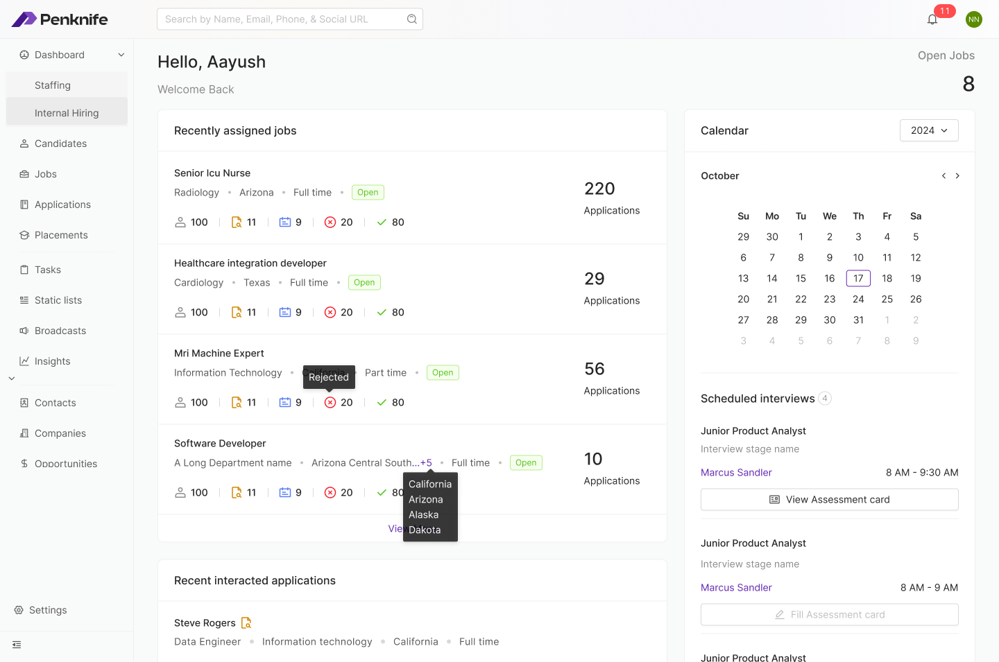Click rejected count icon for Senior Icu Nurse

(x=330, y=223)
